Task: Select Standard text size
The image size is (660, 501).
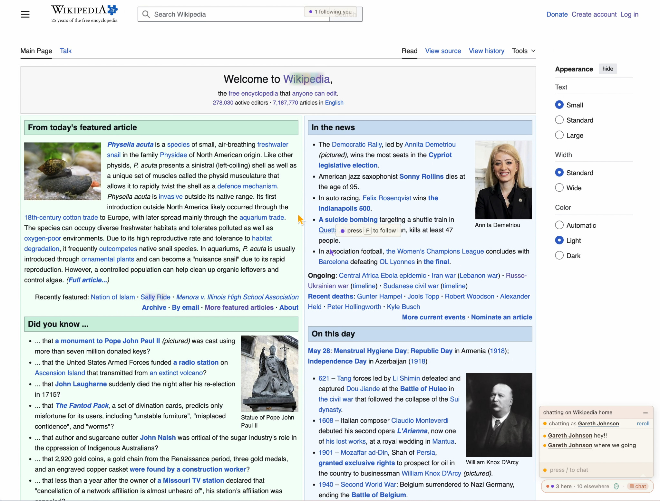Action: coord(559,120)
